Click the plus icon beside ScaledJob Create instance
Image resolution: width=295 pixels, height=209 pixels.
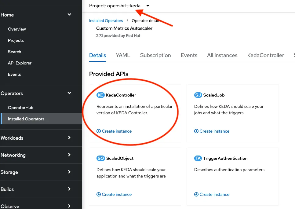(x=196, y=131)
